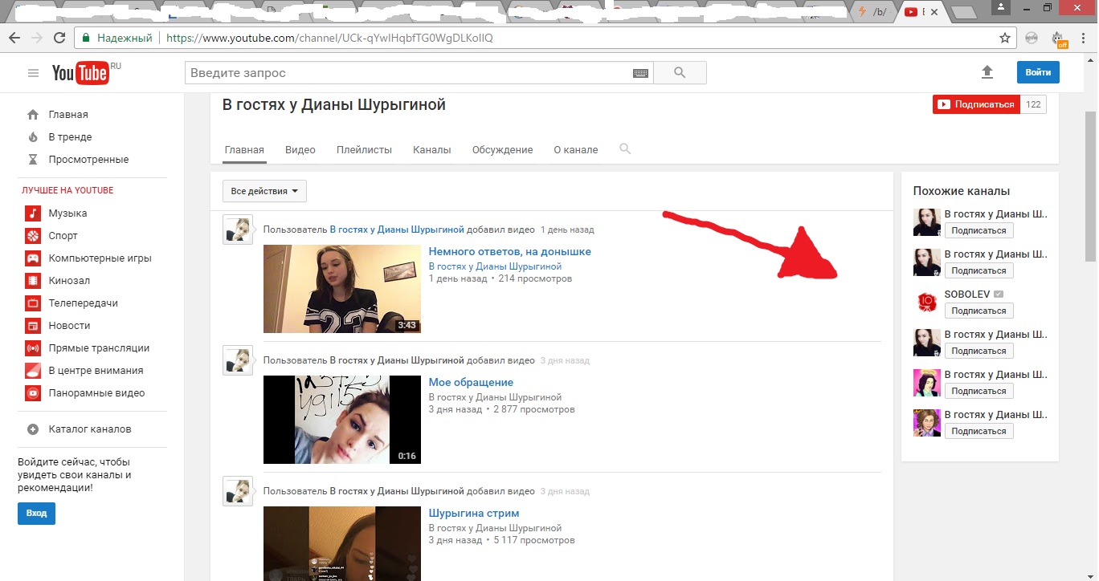Click thumbnail of the 0:16 video
The image size is (1099, 581).
[342, 420]
